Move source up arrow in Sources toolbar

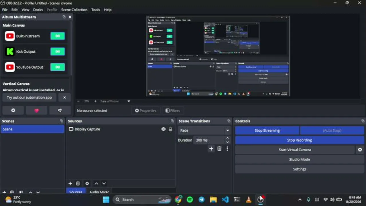[x=97, y=183]
